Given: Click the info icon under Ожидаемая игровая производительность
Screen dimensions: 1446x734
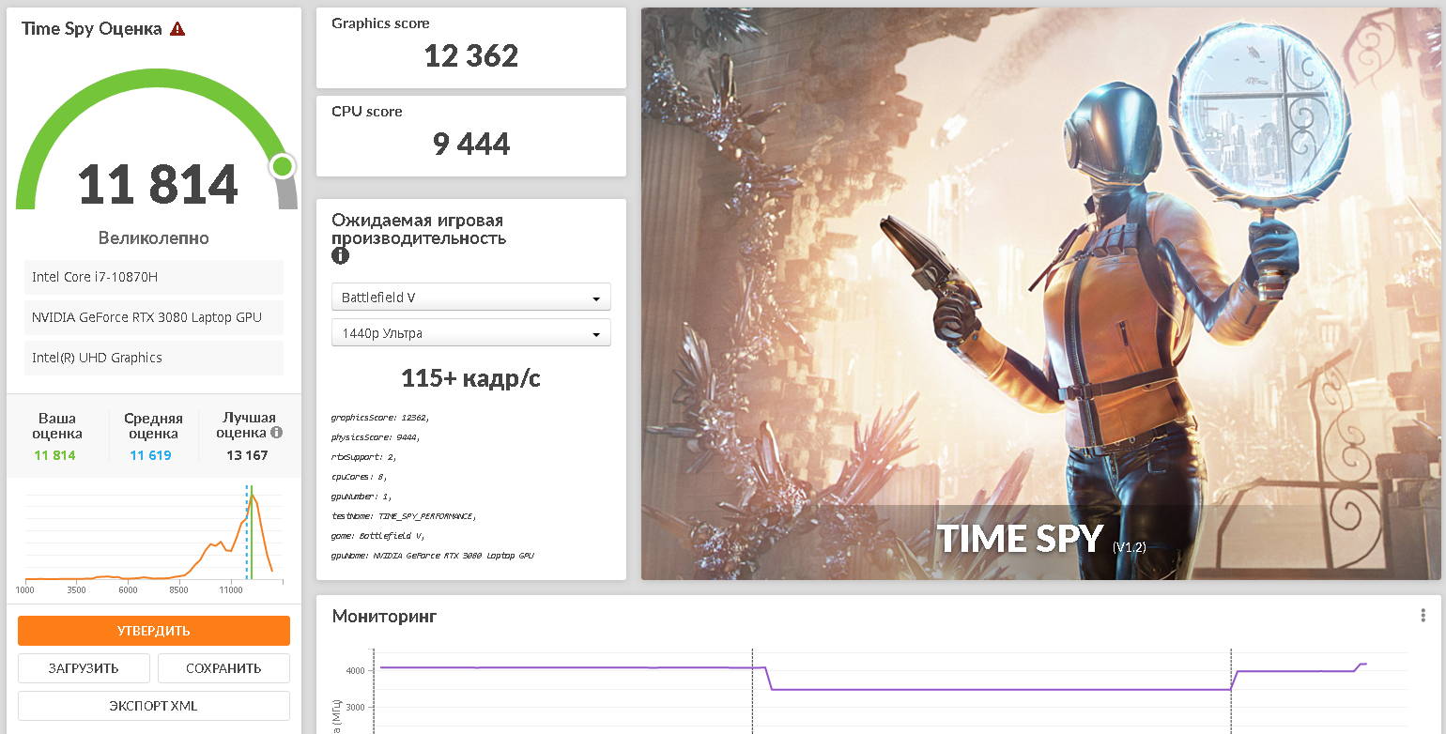Looking at the screenshot, I should tap(340, 255).
